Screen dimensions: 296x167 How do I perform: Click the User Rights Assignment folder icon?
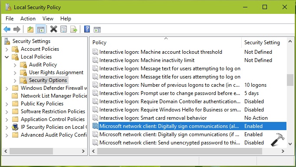tap(23, 72)
